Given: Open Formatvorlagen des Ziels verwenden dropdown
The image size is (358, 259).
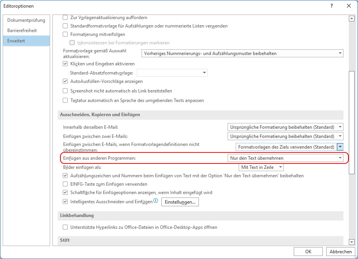Looking at the screenshot, I should coord(289,147).
